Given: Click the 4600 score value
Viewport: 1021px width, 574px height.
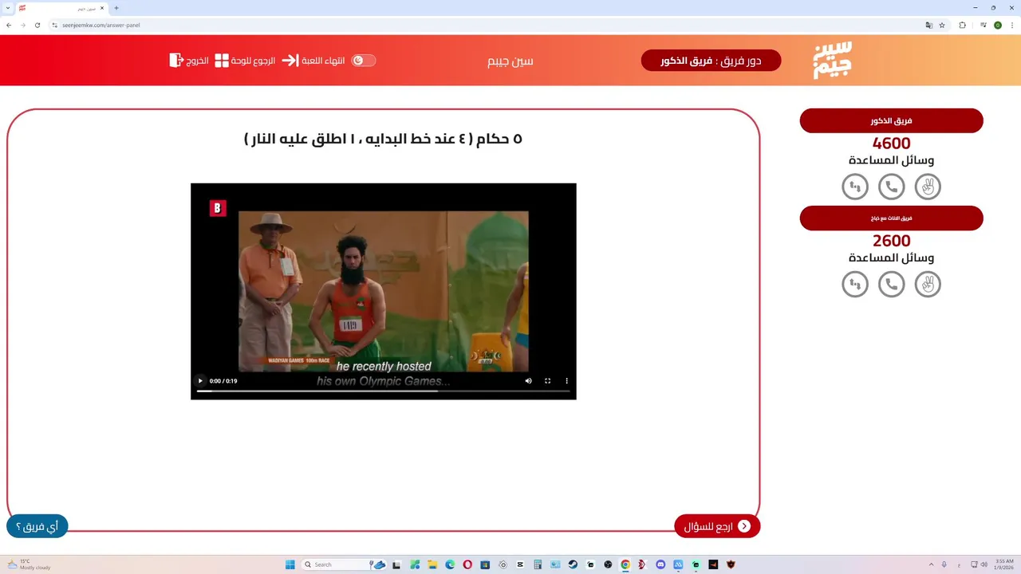Looking at the screenshot, I should click(x=892, y=143).
